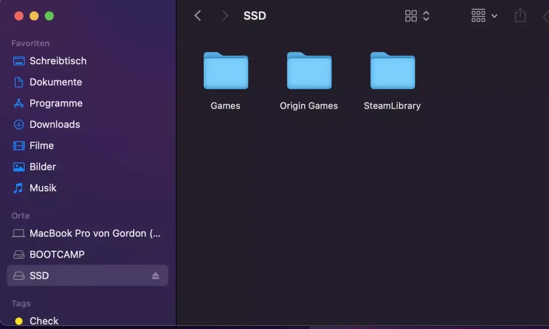
Task: Click the Bilder photo icon
Action: click(19, 167)
